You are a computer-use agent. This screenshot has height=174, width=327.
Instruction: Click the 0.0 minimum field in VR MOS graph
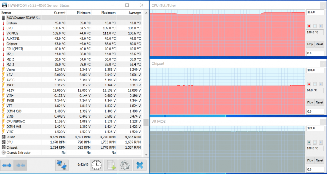tap(315, 169)
